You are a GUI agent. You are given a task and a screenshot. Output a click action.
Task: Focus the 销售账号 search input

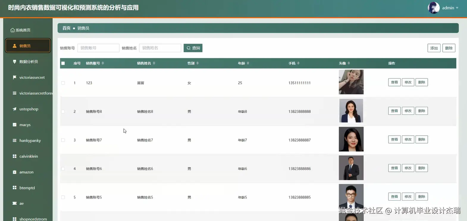98,48
